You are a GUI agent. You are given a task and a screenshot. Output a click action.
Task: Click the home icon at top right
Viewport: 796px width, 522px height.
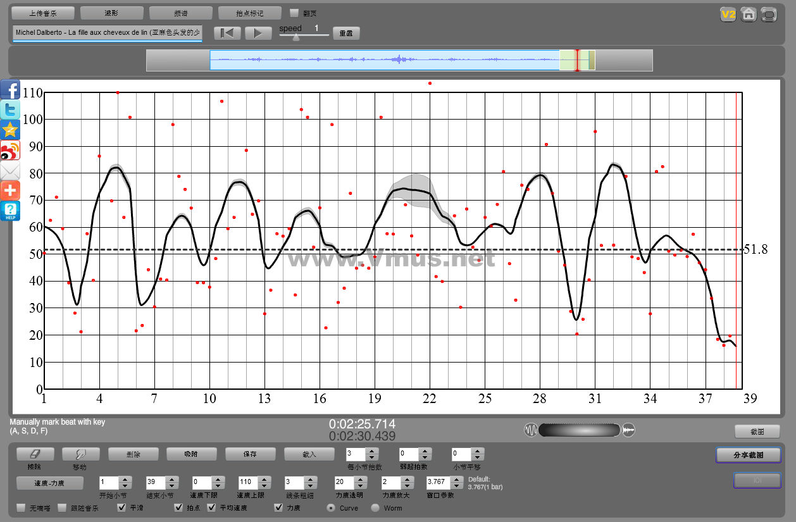(749, 14)
